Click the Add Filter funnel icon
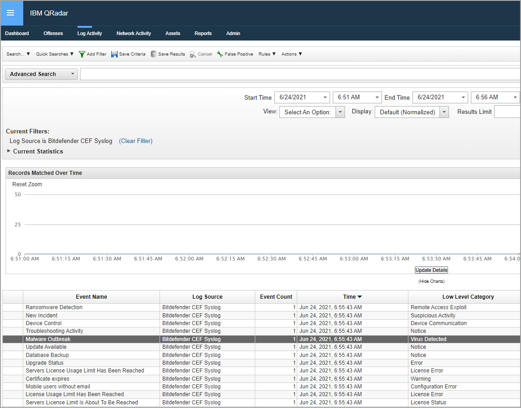This screenshot has height=408, width=521. [x=82, y=54]
